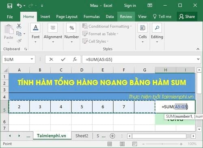
Task: Open Customize Quick Access Toolbar menu
Action: (42, 6)
